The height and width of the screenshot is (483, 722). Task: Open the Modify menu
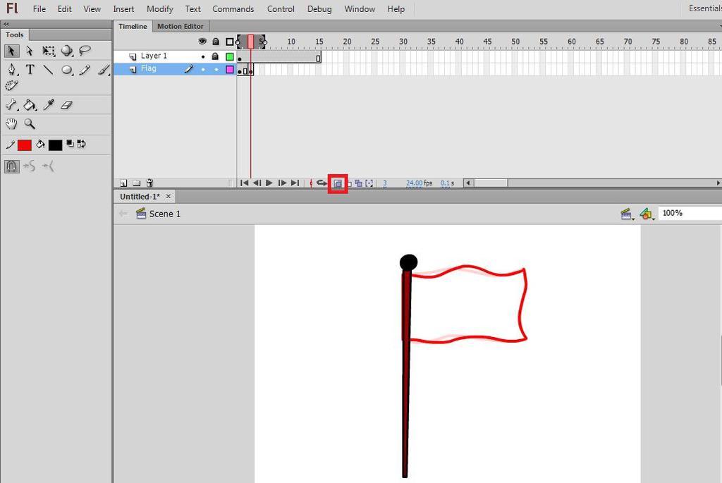pos(160,8)
